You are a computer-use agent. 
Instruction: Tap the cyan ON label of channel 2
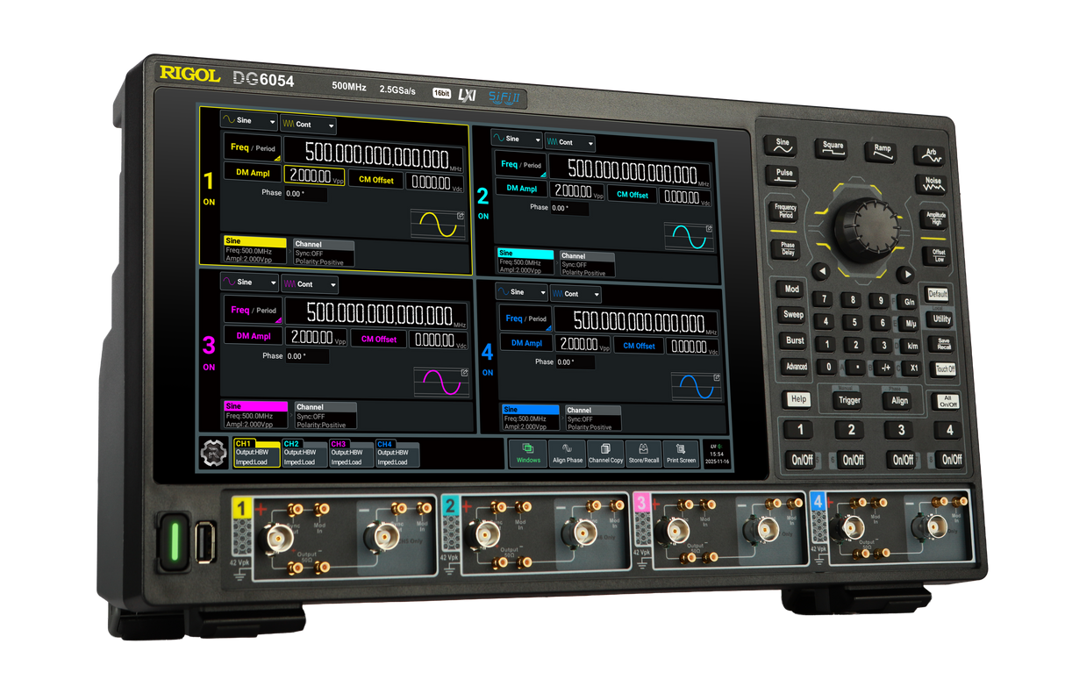(x=483, y=216)
